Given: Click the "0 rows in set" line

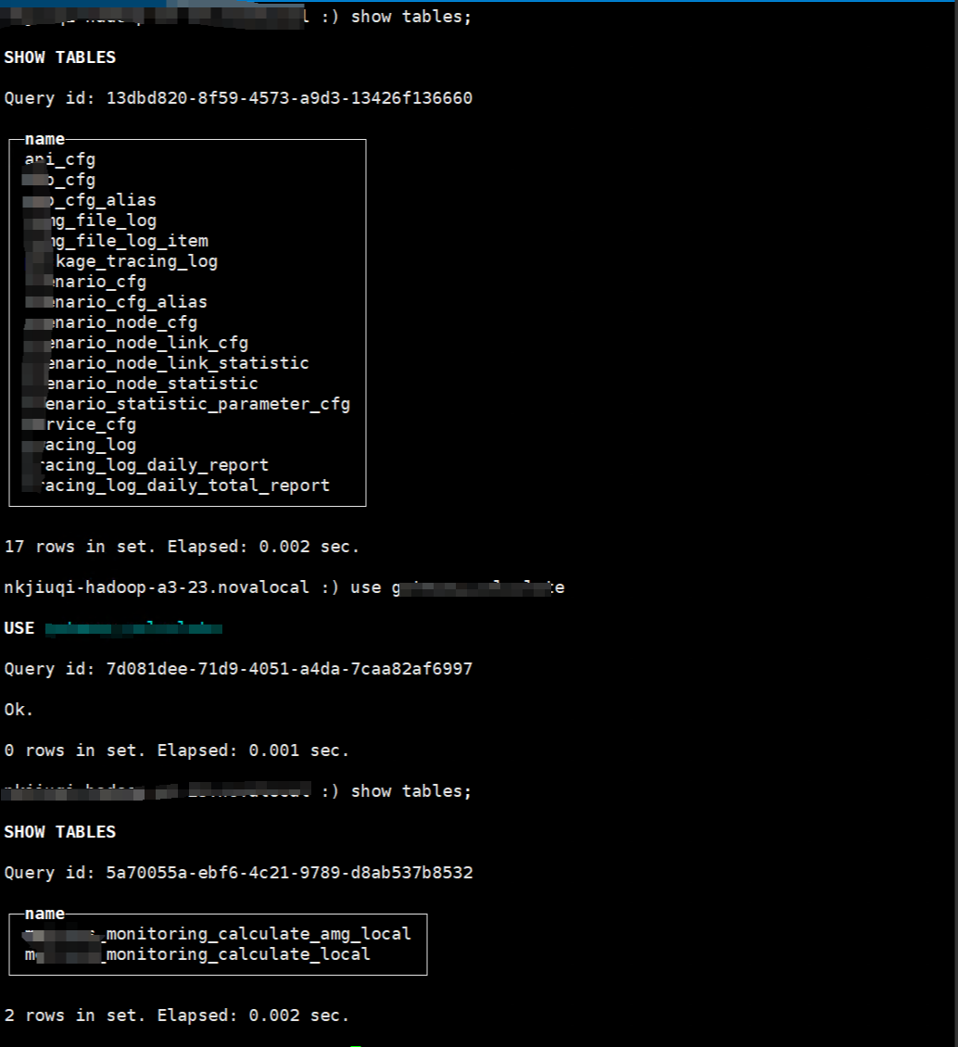Looking at the screenshot, I should [177, 751].
